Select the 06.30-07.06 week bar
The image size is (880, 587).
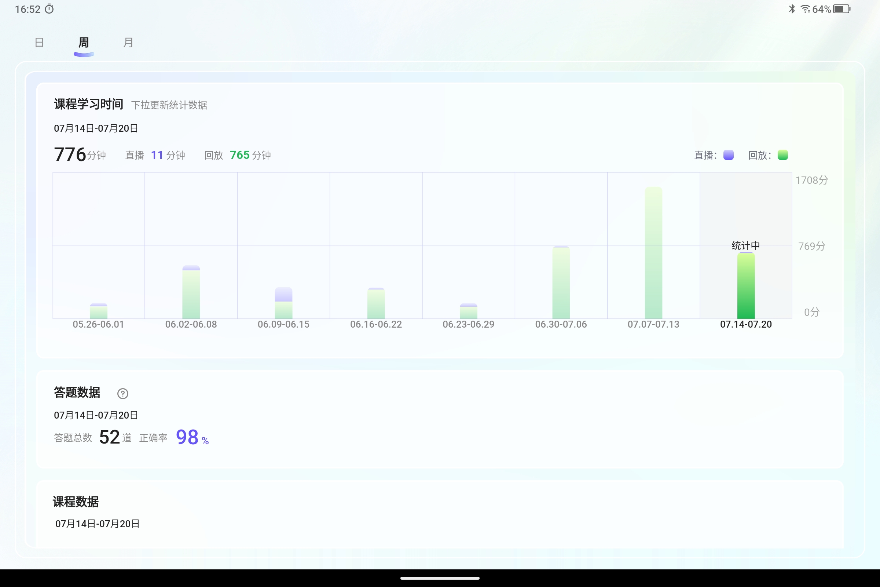pos(561,282)
